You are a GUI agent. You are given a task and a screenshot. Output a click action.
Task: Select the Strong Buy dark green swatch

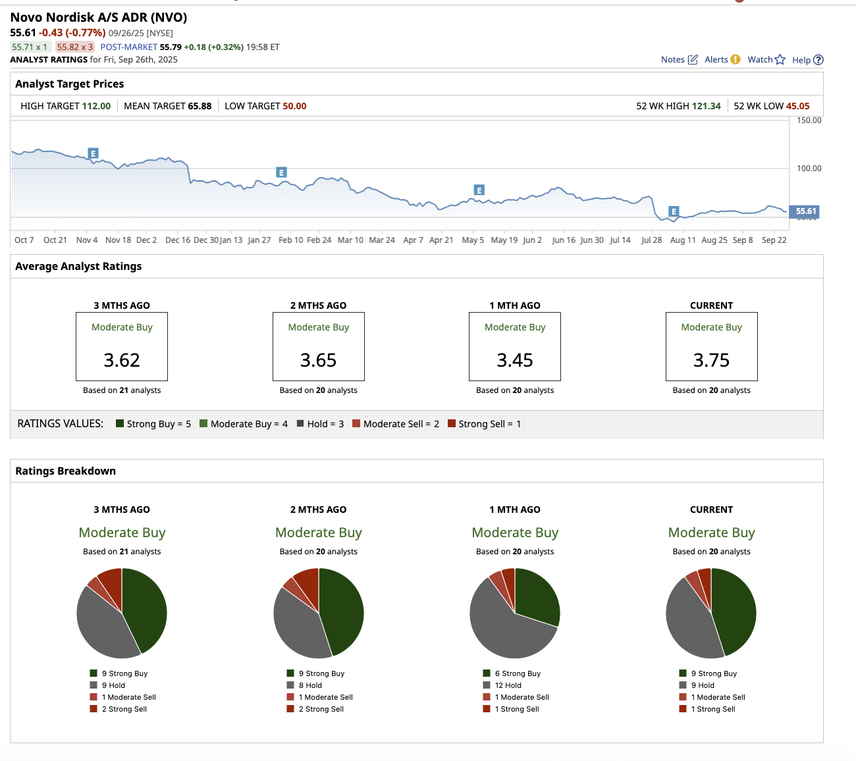(120, 423)
